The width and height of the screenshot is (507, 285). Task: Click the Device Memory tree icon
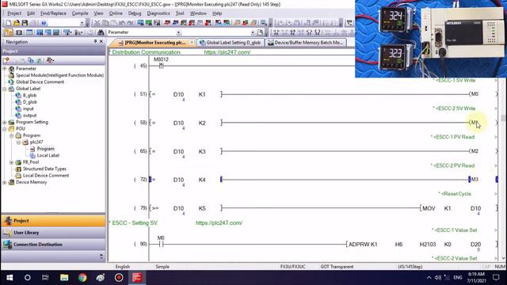(11, 182)
